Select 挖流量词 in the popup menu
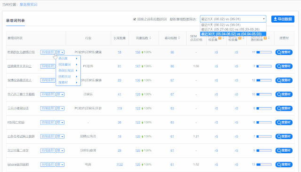Screen dimensions: 301x172 [68, 64]
